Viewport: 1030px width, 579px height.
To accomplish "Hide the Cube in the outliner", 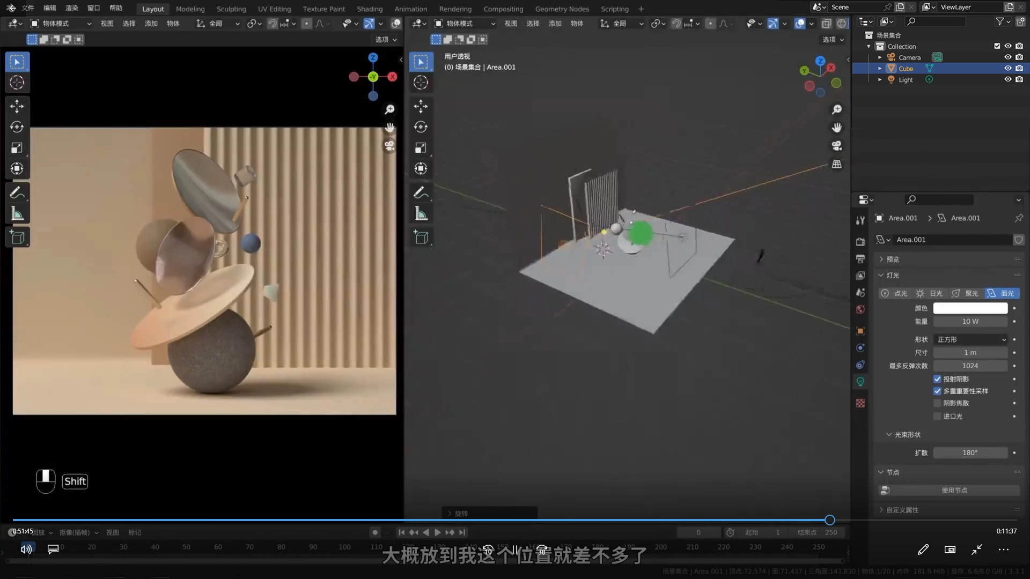I will coord(1007,69).
